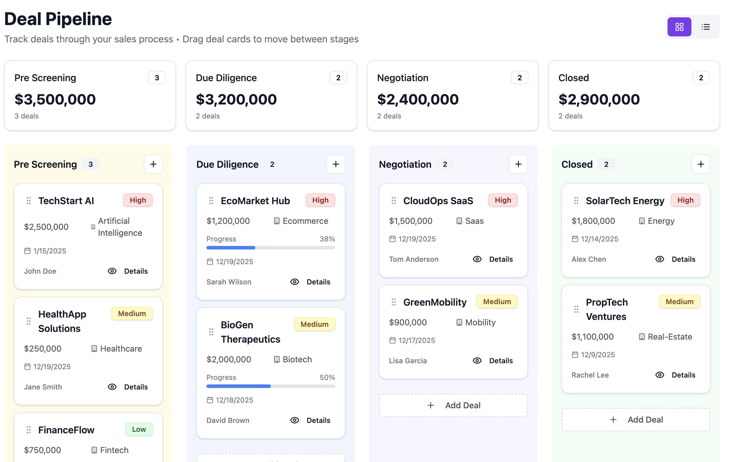Click EcoMarket Hub drag handle

(x=211, y=201)
